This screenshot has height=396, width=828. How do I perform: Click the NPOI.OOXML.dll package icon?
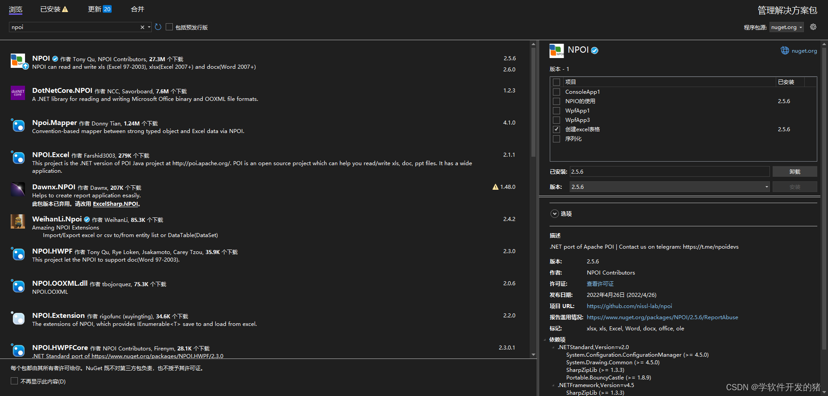pyautogui.click(x=18, y=286)
